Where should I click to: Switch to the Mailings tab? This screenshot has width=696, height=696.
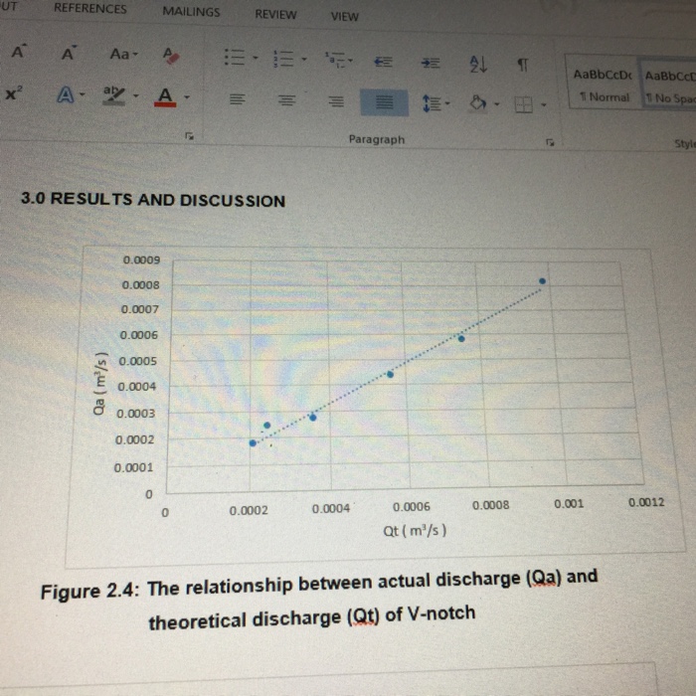pos(191,12)
